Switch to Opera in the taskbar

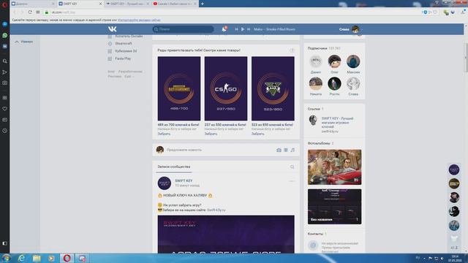pyautogui.click(x=67, y=258)
